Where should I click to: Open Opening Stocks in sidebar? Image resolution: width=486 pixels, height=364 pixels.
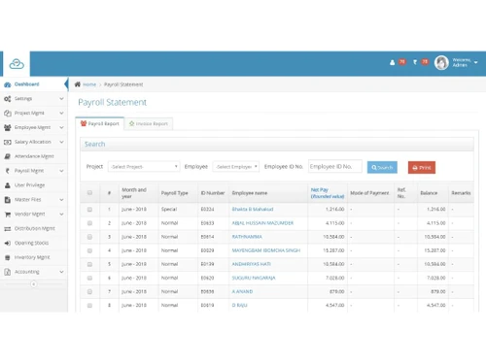click(x=34, y=243)
